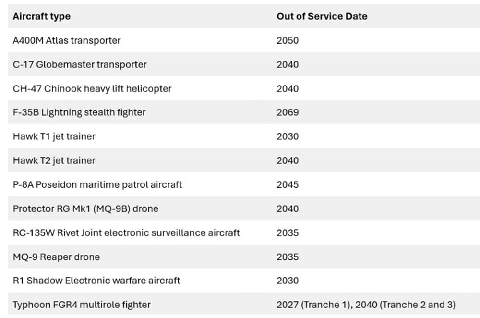The image size is (480, 318).
Task: Select the Typhoon Tranche 1 and 2 dates cell
Action: [366, 305]
